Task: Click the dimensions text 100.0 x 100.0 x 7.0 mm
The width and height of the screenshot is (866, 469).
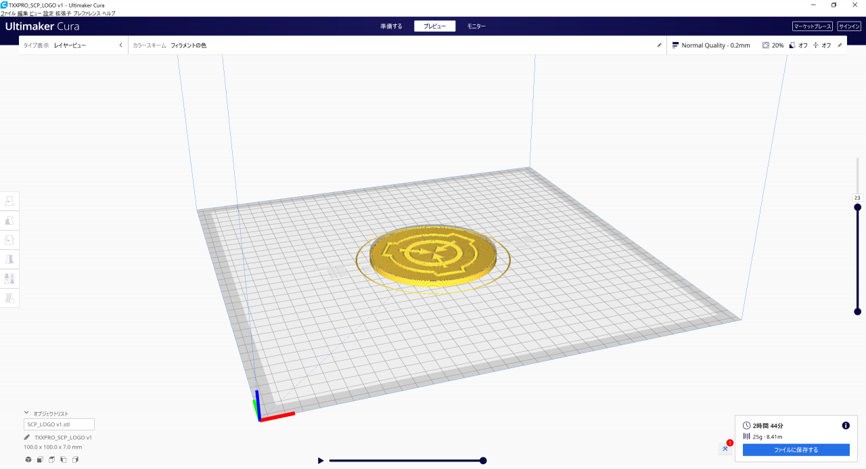Action: point(53,447)
